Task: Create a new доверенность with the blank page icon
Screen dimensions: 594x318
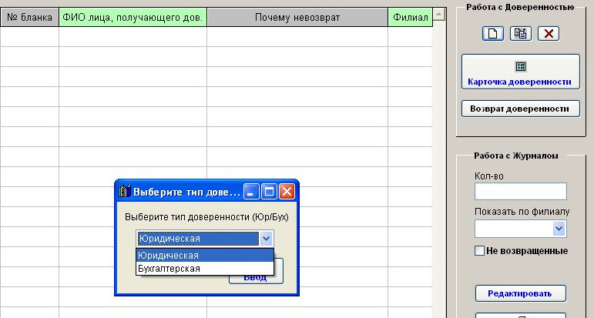Action: click(x=493, y=34)
